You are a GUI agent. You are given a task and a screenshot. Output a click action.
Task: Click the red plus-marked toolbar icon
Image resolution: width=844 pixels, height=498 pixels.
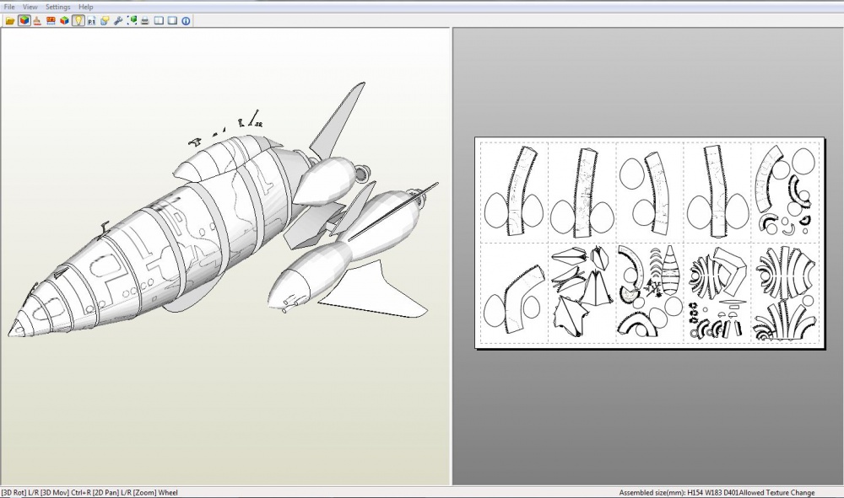click(51, 21)
